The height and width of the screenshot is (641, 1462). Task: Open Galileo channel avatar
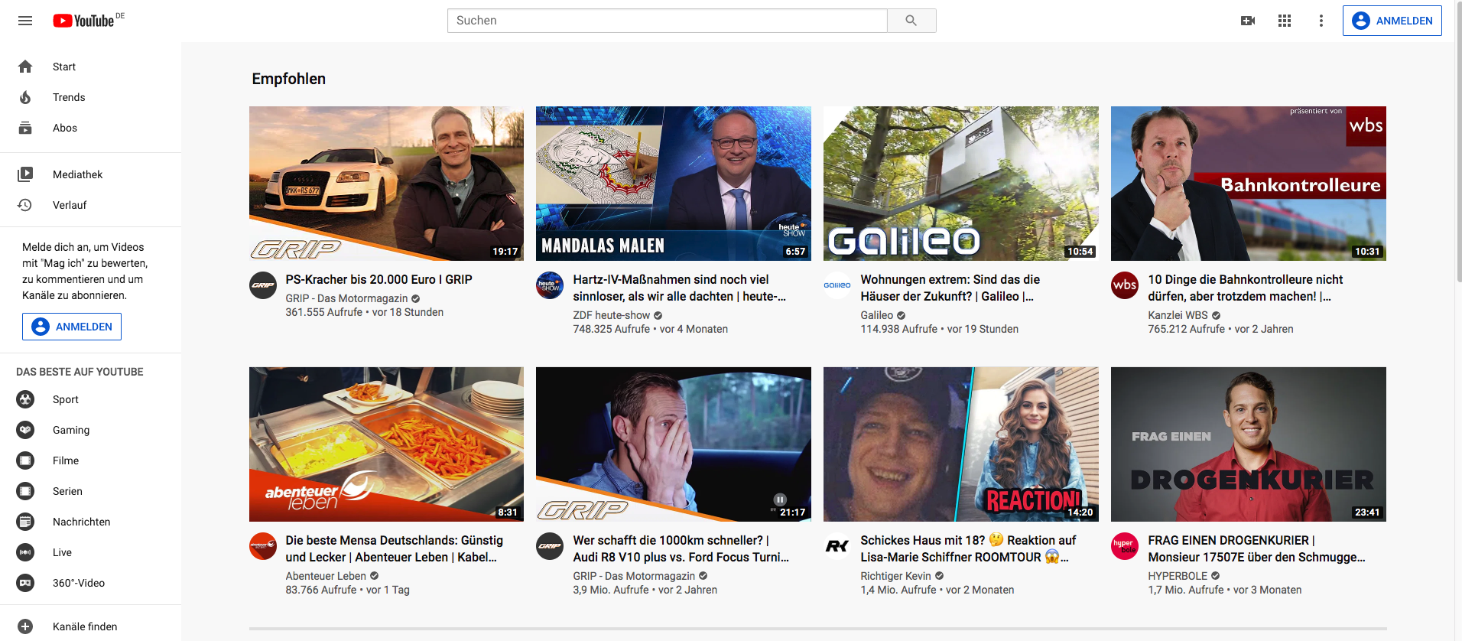[x=837, y=285]
